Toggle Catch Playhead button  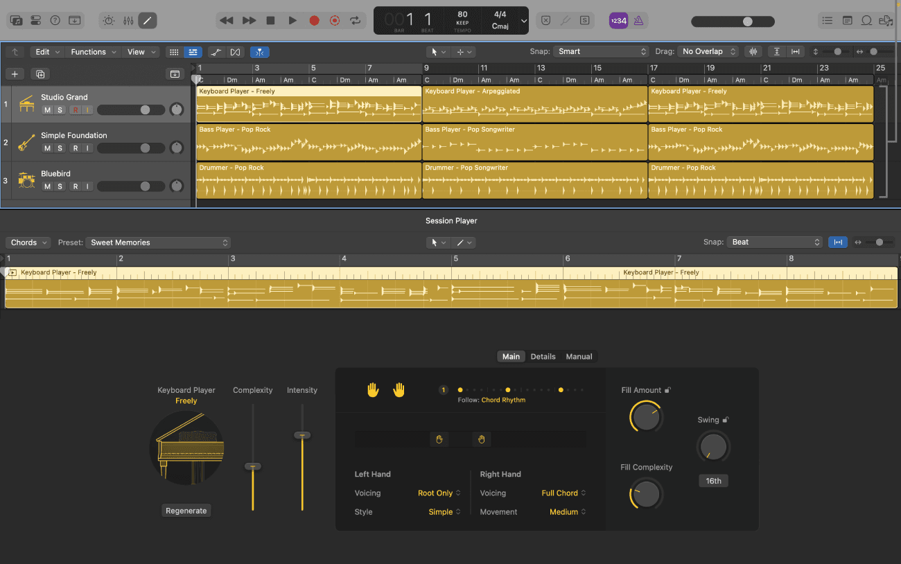pyautogui.click(x=260, y=52)
